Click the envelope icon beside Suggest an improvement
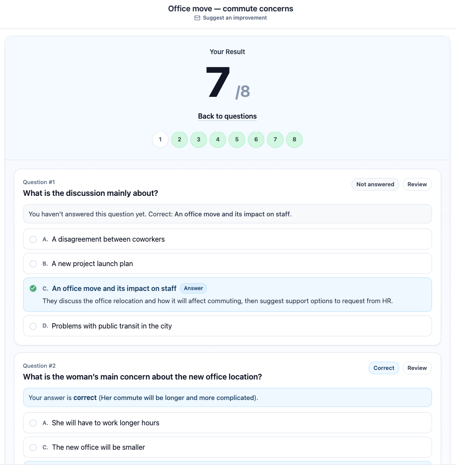This screenshot has height=465, width=456. coord(197,18)
